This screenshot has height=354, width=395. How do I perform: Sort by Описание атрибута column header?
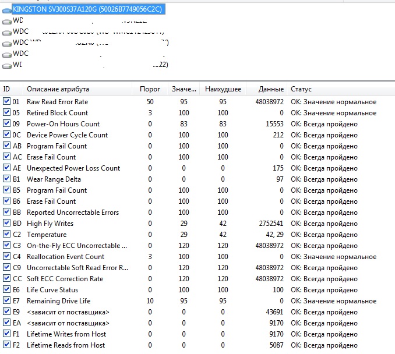tap(58, 89)
